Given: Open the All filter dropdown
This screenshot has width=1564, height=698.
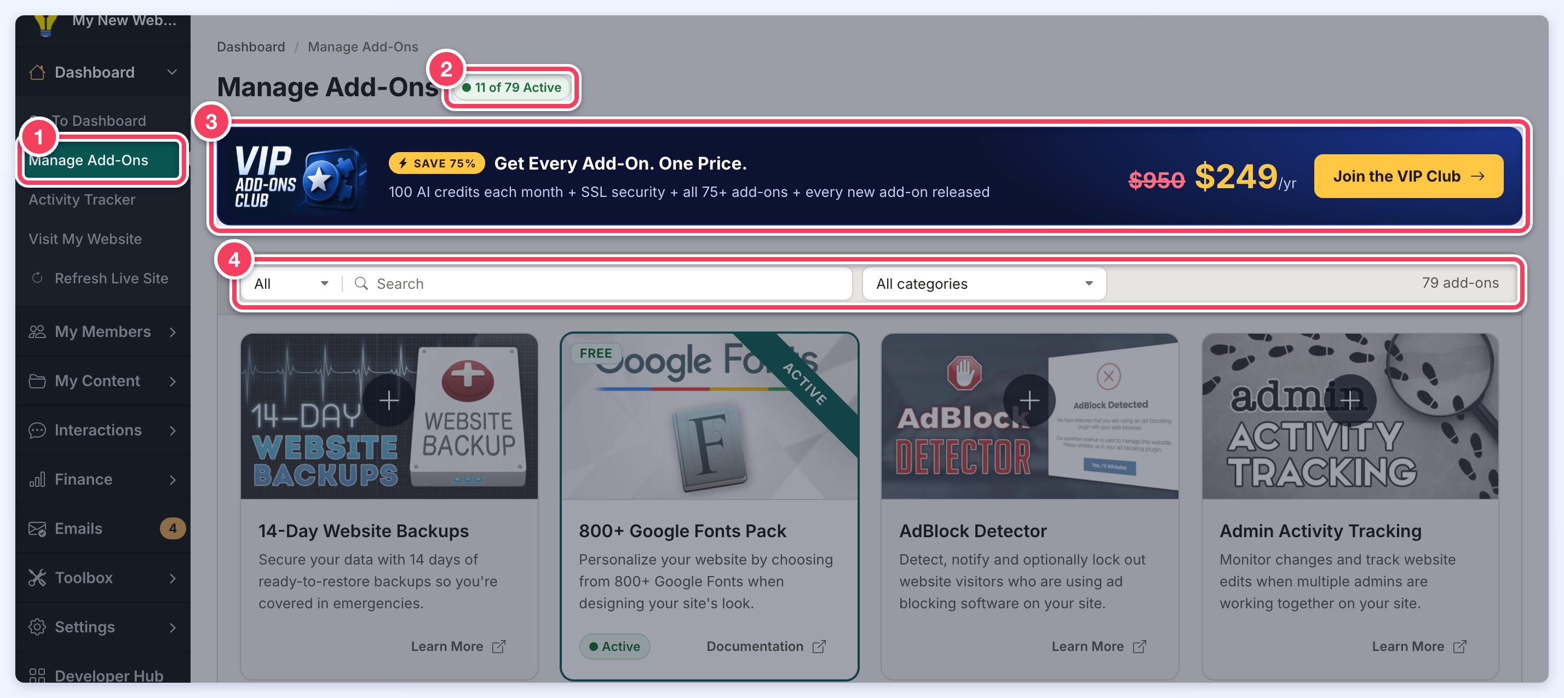Looking at the screenshot, I should point(291,283).
